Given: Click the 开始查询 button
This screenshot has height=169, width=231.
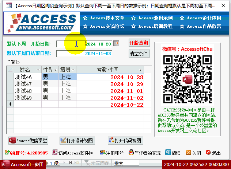Looking at the screenshot, I should (139, 43).
